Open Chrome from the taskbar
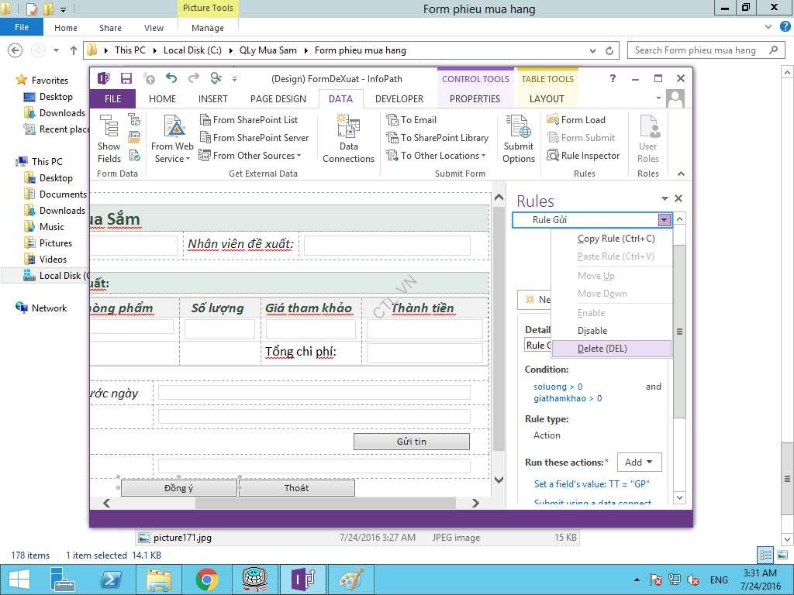This screenshot has height=595, width=794. pyautogui.click(x=206, y=580)
